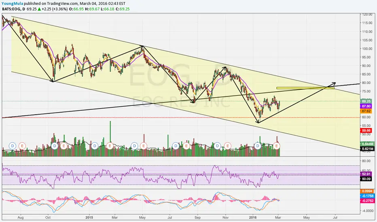Click the earnings E marker at May 2015
The width and height of the screenshot is (377, 222).
point(144,146)
